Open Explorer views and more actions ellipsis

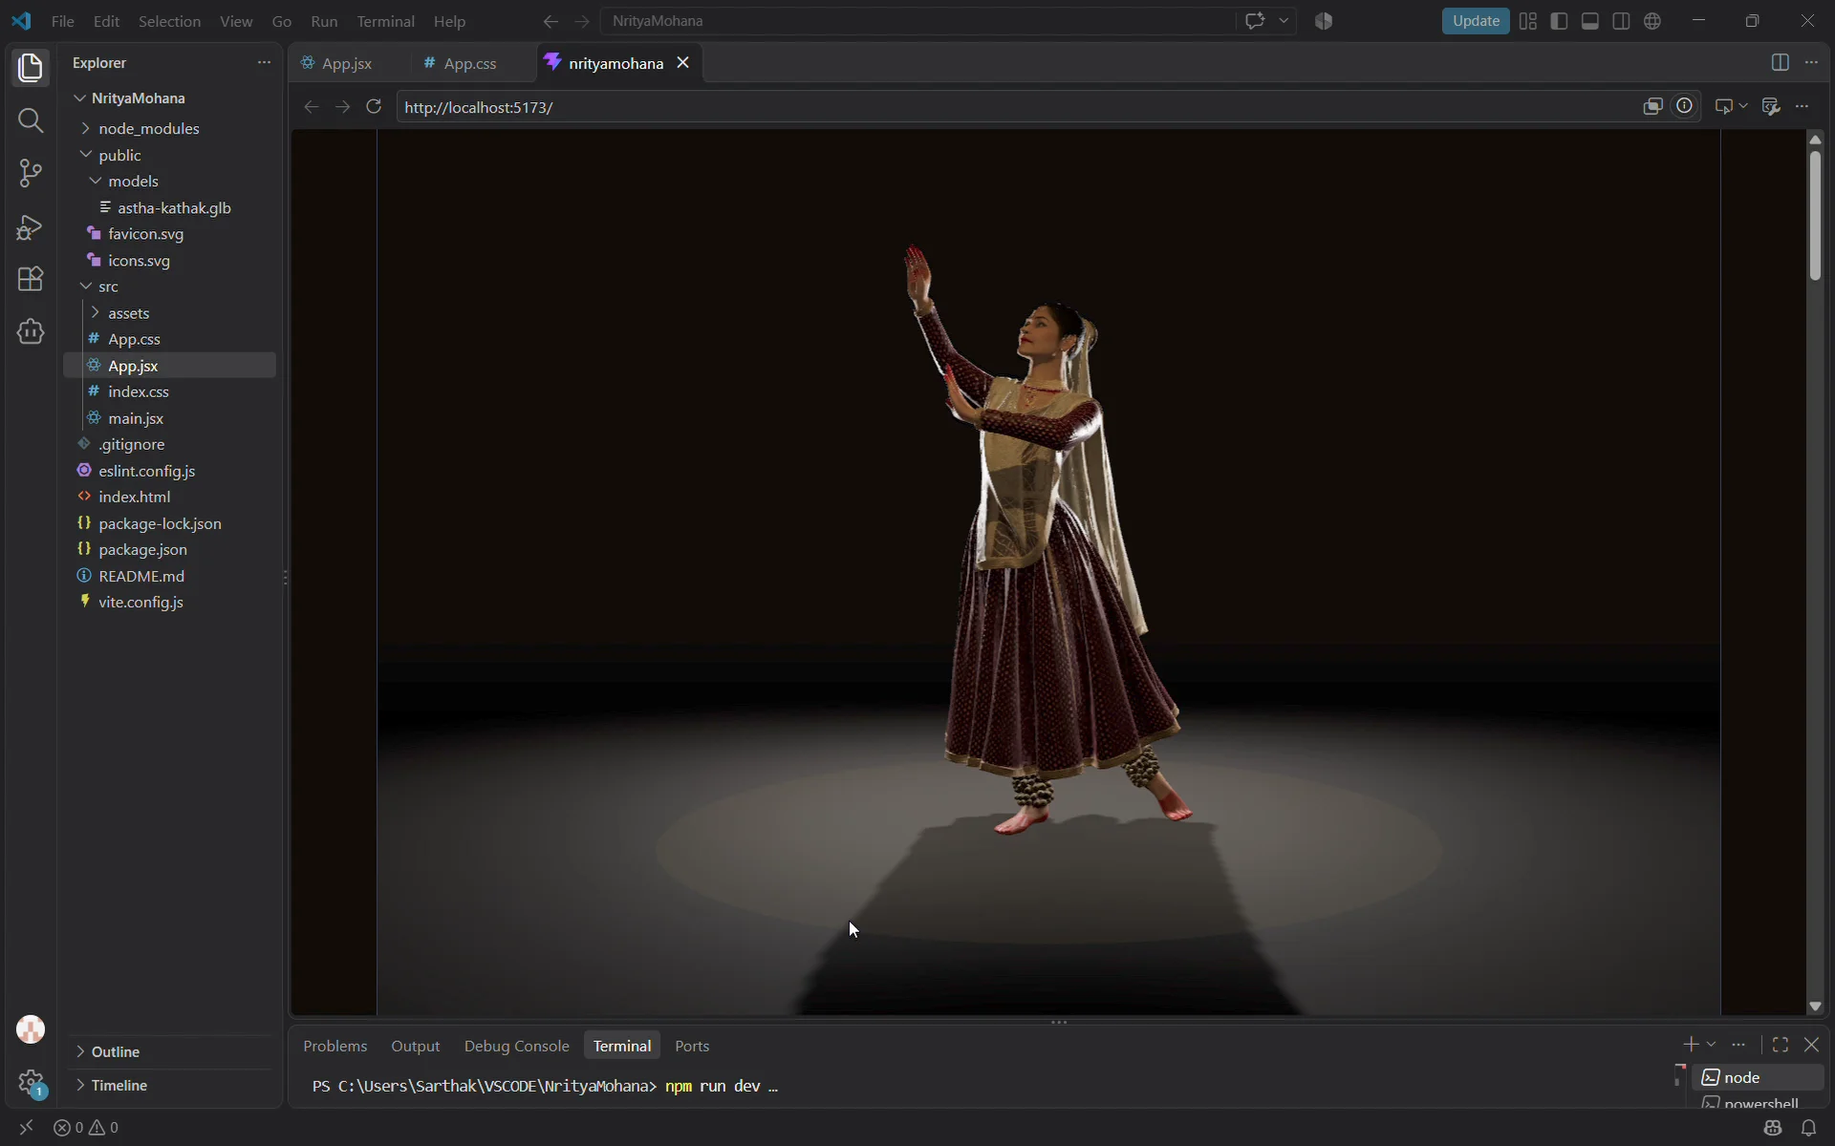264,62
